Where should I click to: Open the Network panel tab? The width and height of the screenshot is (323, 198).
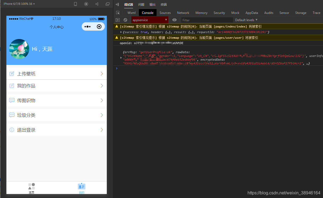click(x=183, y=13)
